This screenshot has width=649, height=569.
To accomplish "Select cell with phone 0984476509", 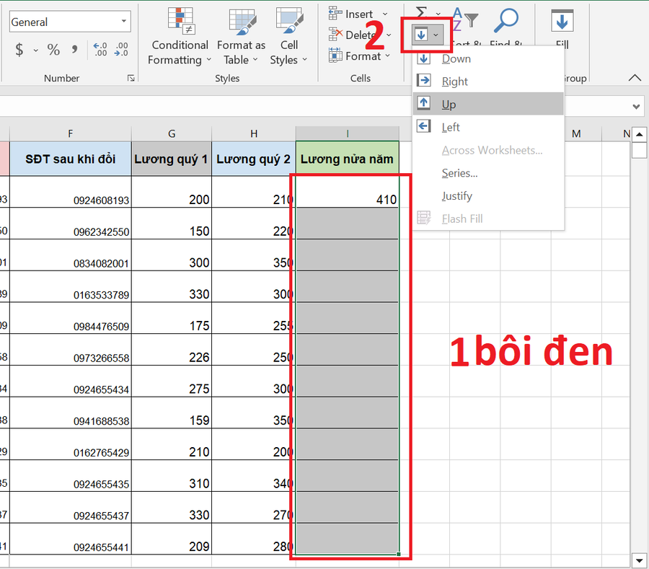I will pos(71,318).
